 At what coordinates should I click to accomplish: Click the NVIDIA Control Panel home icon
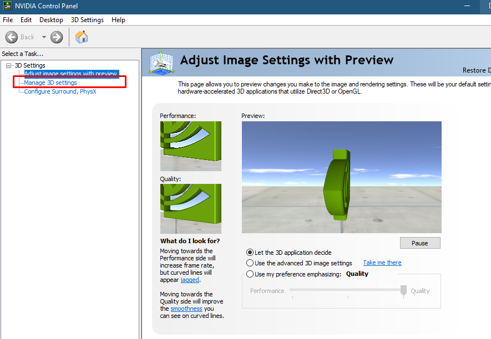[x=81, y=37]
